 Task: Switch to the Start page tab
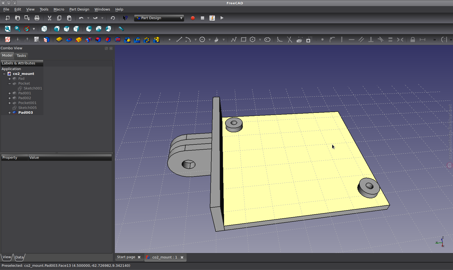click(x=129, y=257)
